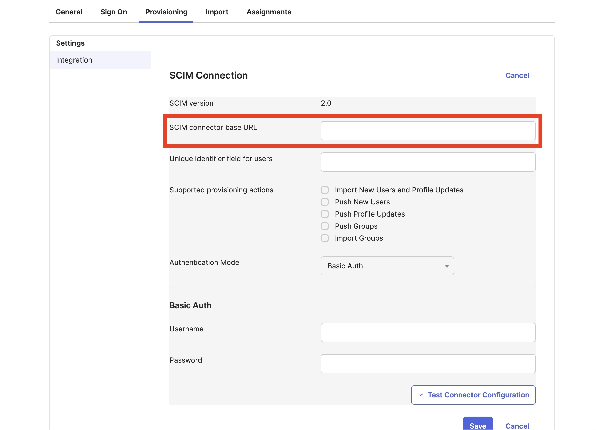The width and height of the screenshot is (596, 430).
Task: Enable Import New Users and Profile Updates
Action: point(325,190)
